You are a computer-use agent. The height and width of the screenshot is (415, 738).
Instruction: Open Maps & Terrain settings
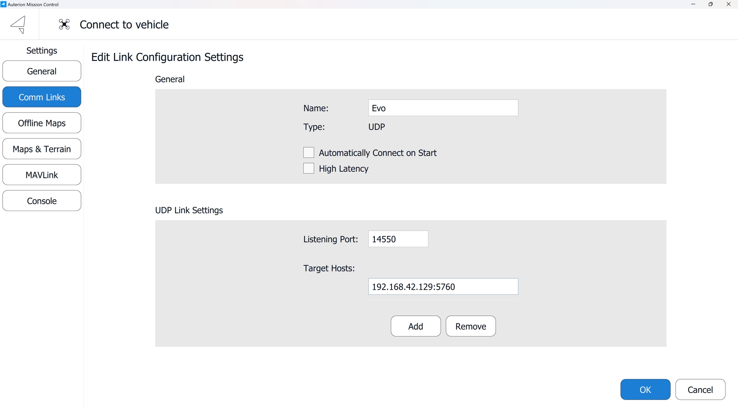pos(42,149)
